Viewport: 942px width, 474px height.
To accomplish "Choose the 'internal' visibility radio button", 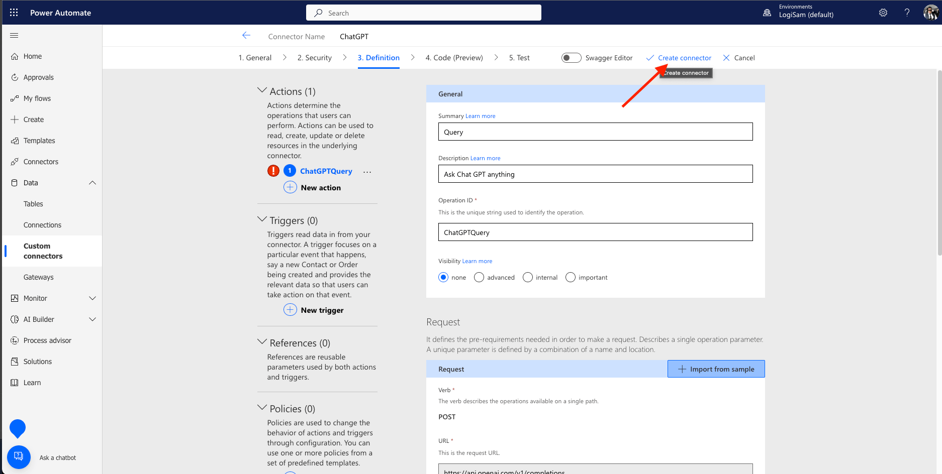I will (x=528, y=277).
